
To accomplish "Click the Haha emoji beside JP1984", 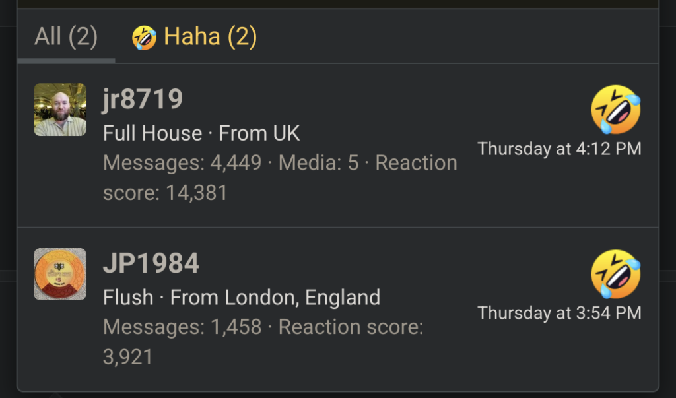I will coord(615,275).
